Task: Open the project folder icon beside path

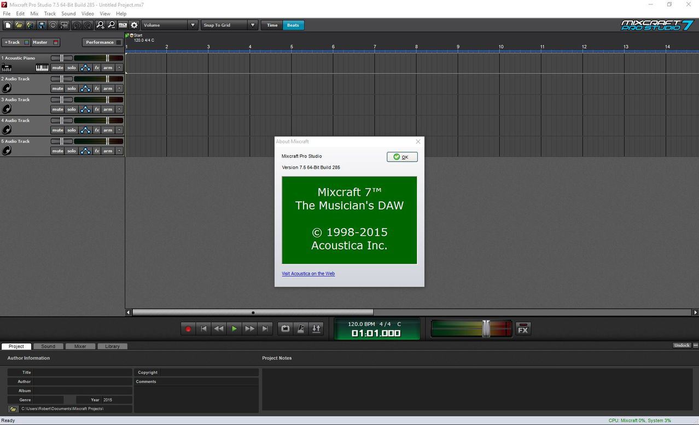Action: pyautogui.click(x=13, y=409)
